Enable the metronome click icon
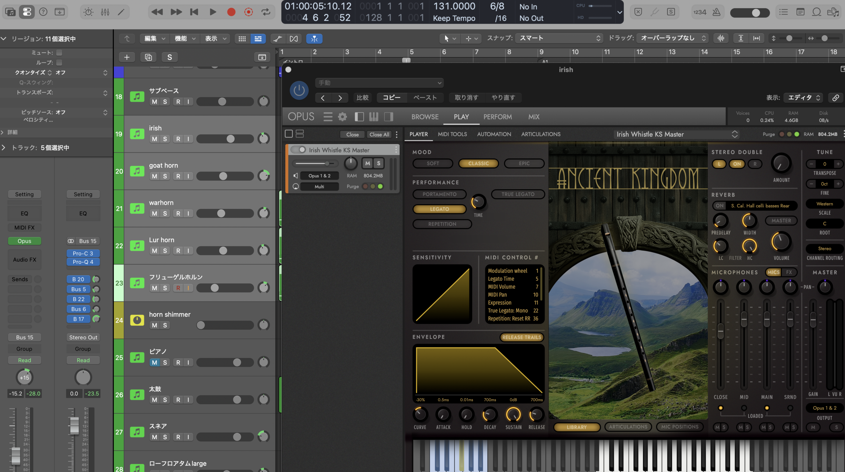The image size is (845, 472). click(716, 12)
